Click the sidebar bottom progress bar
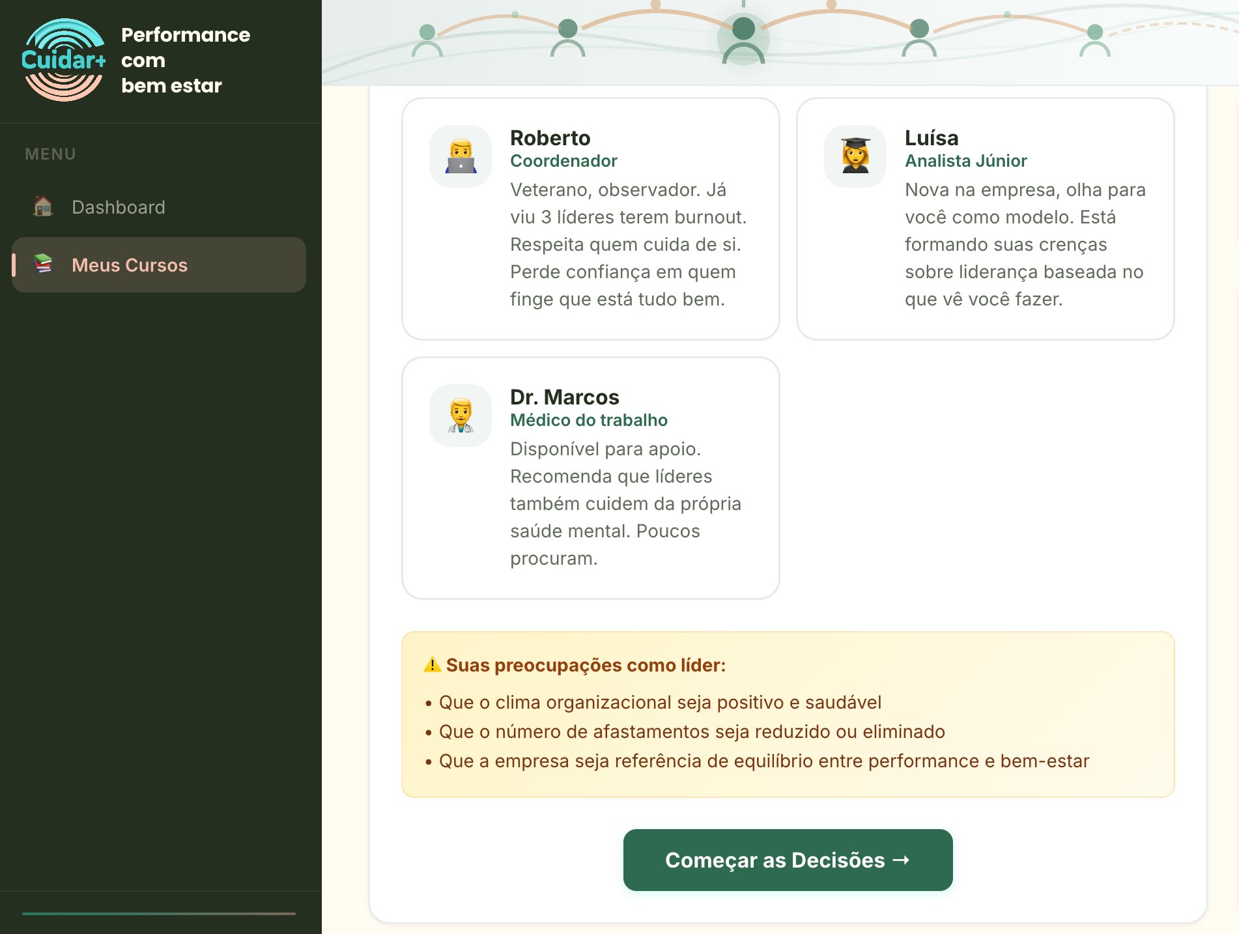Image resolution: width=1239 pixels, height=934 pixels. (159, 913)
